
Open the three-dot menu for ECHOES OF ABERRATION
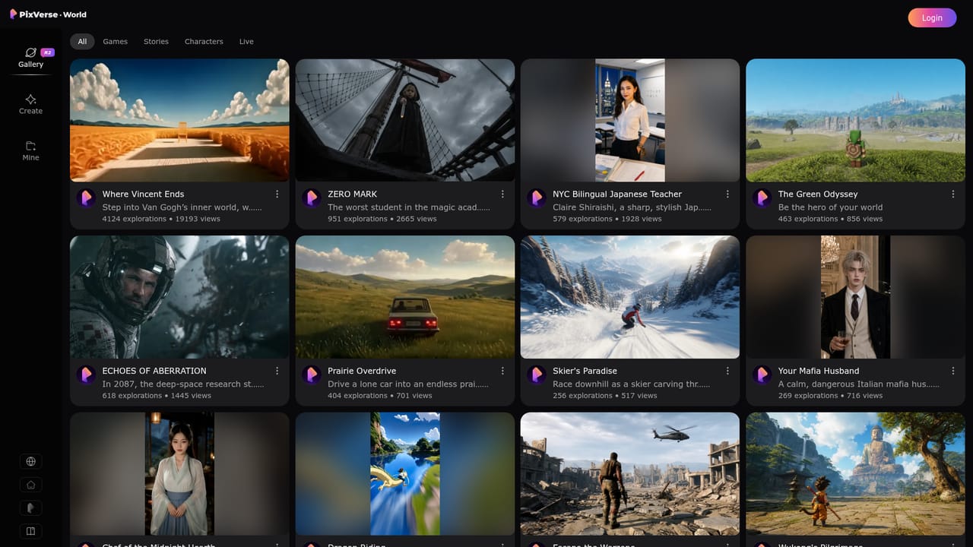point(277,371)
